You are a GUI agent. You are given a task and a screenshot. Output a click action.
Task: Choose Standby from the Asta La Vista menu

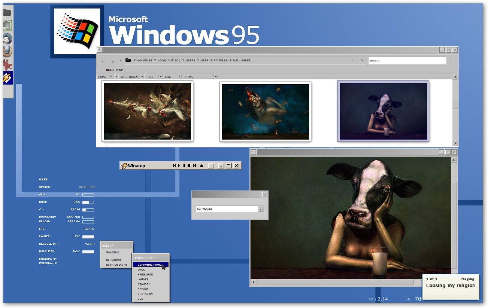pyautogui.click(x=151, y=284)
